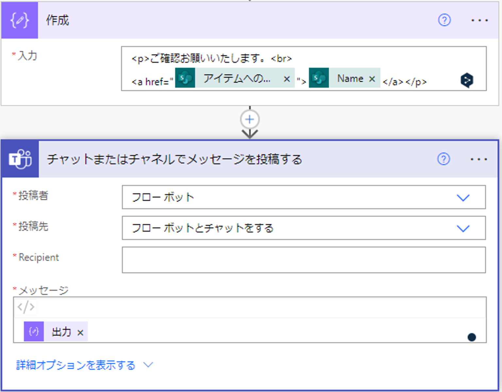Remove the Name dynamic content chip

[372, 78]
